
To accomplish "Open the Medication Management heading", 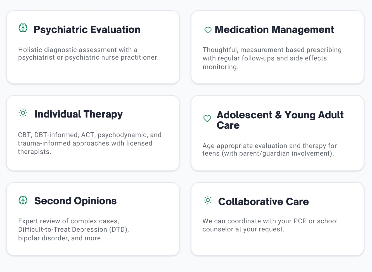I will 274,29.
